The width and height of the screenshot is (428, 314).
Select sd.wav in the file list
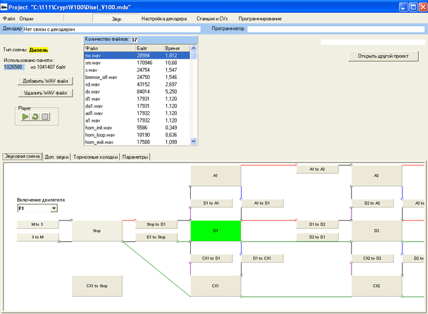(x=137, y=84)
